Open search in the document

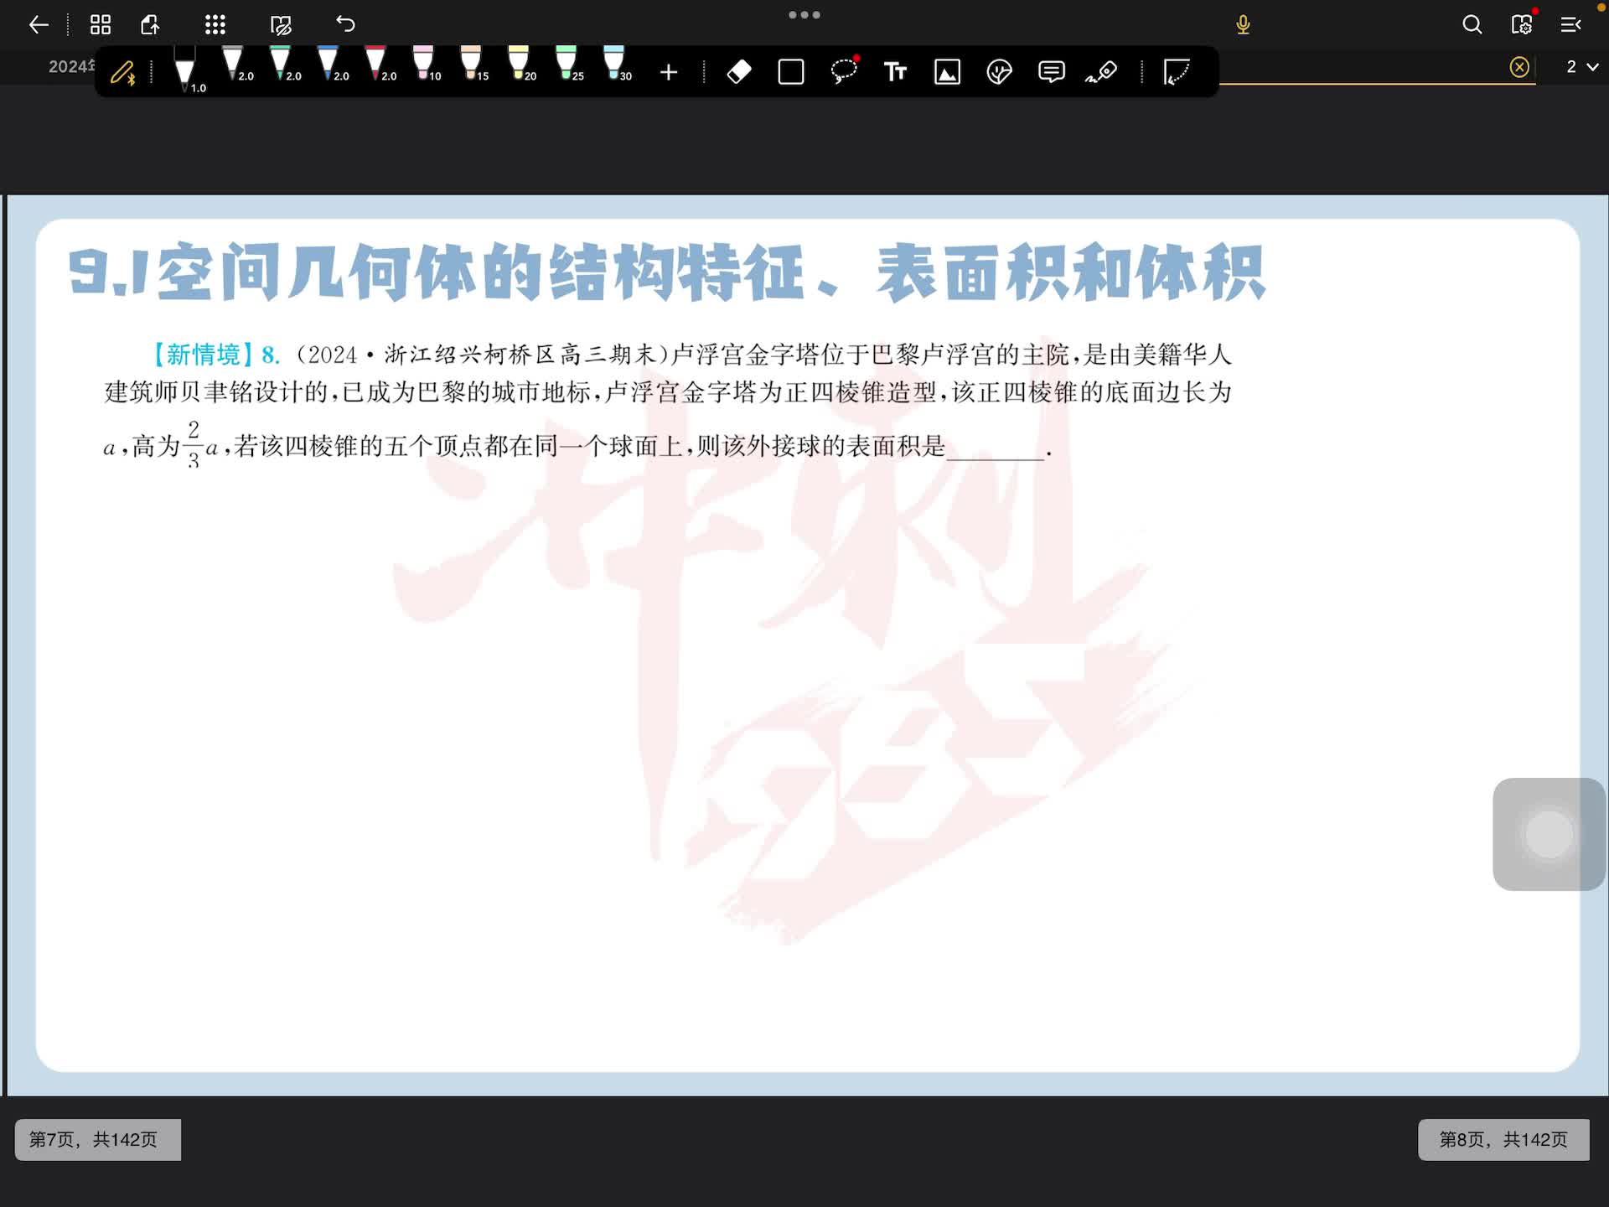[x=1472, y=24]
